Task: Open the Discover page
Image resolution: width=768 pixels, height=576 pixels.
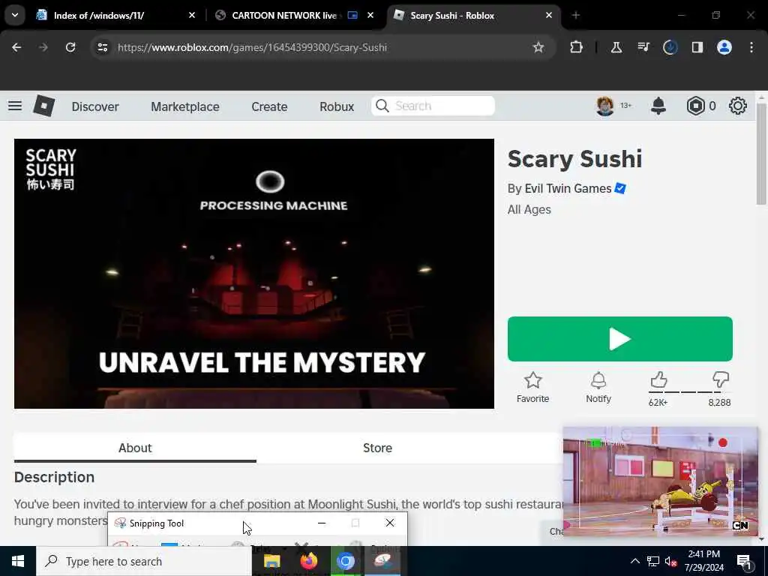Action: [x=95, y=106]
